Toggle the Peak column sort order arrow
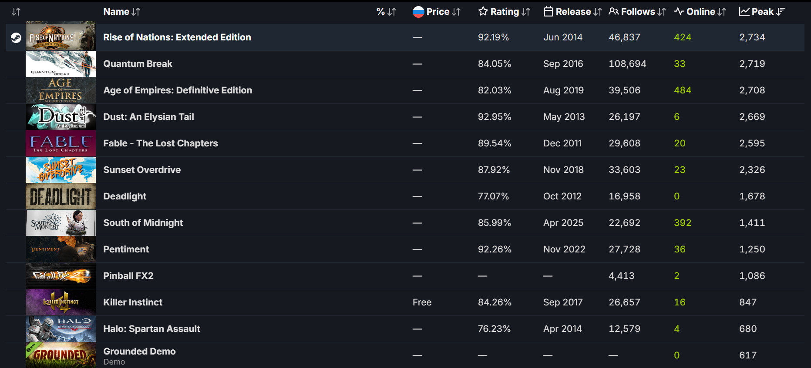 point(781,12)
